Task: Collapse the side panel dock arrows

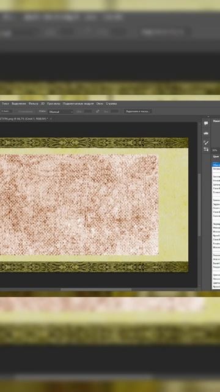Action: coord(208,116)
